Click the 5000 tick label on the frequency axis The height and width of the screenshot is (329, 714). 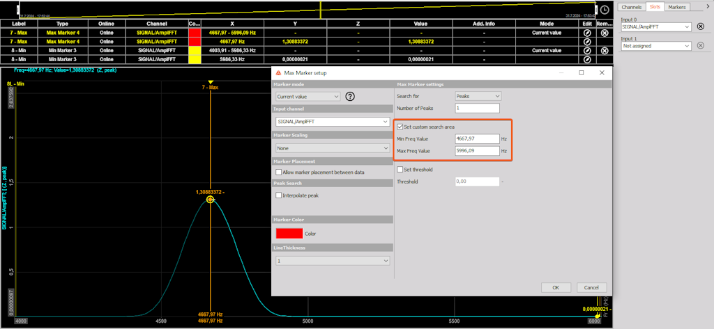[308, 321]
